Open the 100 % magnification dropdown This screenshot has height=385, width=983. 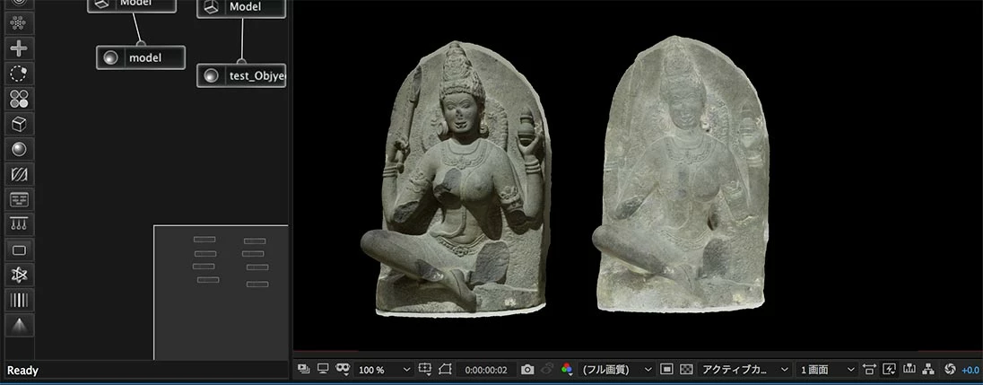pyautogui.click(x=384, y=370)
